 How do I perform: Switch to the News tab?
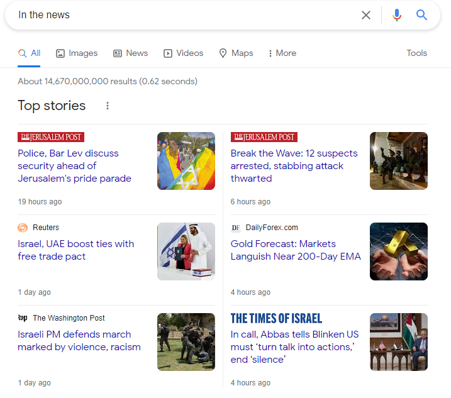pyautogui.click(x=131, y=53)
